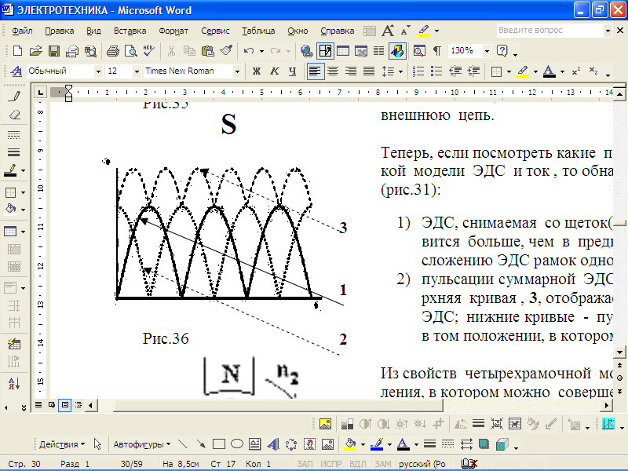628x471 pixels.
Task: Open Document Map icon
Action: [419, 51]
